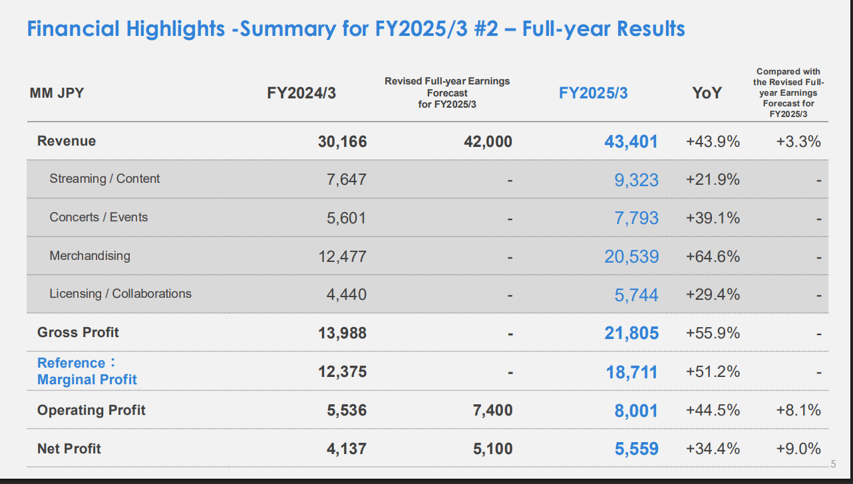
Task: Click Revenue versus forecast value +3.3%
Action: tap(798, 142)
